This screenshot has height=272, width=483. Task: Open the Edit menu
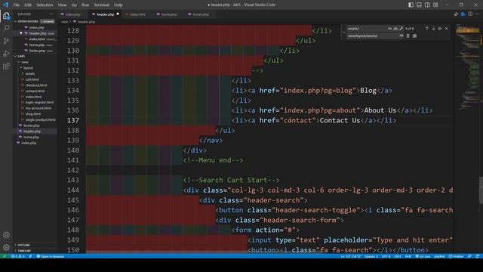click(x=28, y=5)
